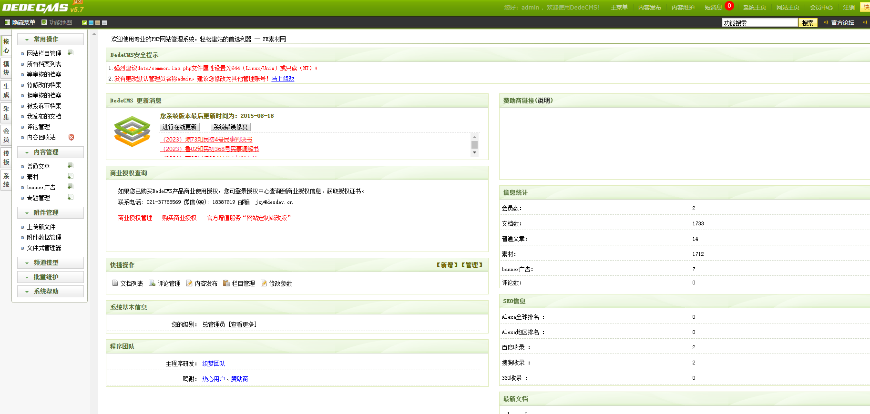Open 功能地图 grid icon in top bar
The image size is (870, 414).
(44, 22)
